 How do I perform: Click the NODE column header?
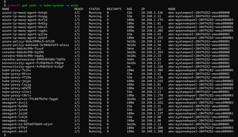click(172, 9)
